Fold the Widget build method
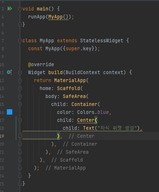The width and height of the screenshot is (159, 192). coord(20,72)
